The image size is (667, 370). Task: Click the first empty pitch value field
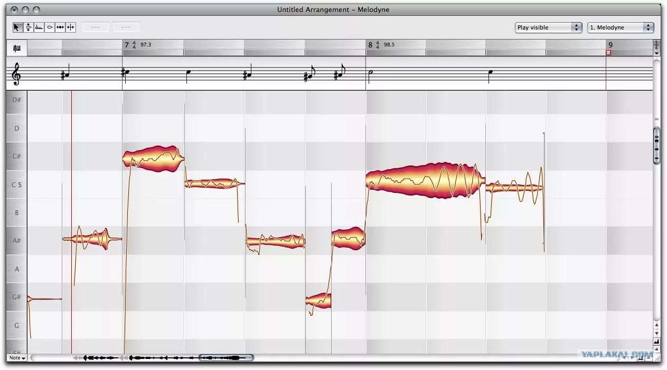(x=96, y=27)
